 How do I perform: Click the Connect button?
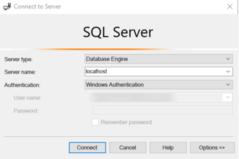pos(87,148)
